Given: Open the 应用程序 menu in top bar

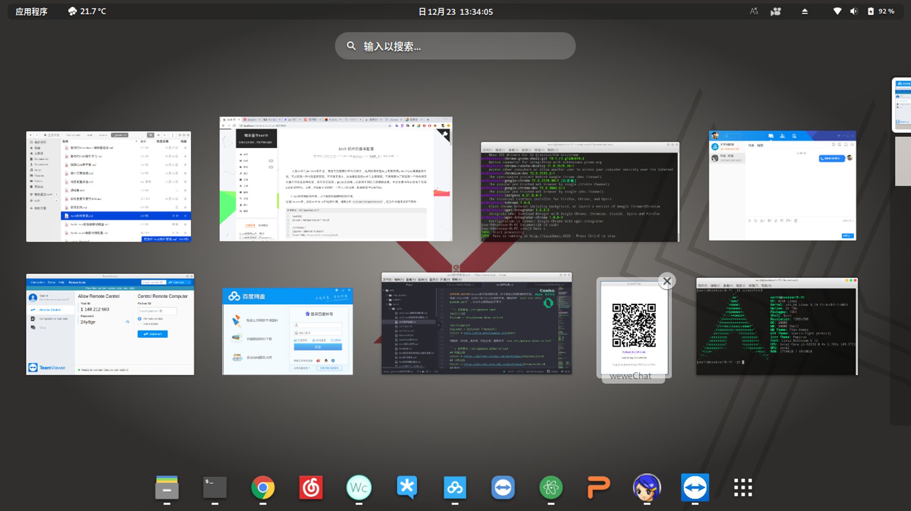Looking at the screenshot, I should (31, 11).
